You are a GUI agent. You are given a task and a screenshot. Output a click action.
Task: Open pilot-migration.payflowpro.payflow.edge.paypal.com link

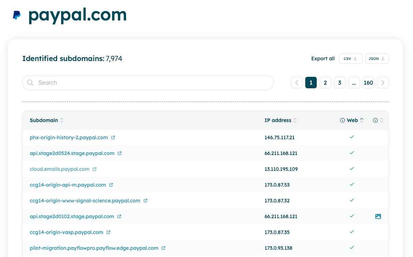click(x=94, y=248)
